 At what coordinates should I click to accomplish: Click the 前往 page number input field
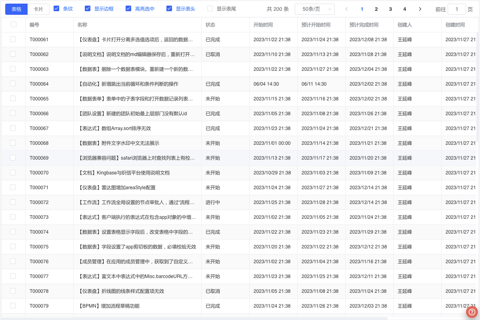[x=456, y=9]
